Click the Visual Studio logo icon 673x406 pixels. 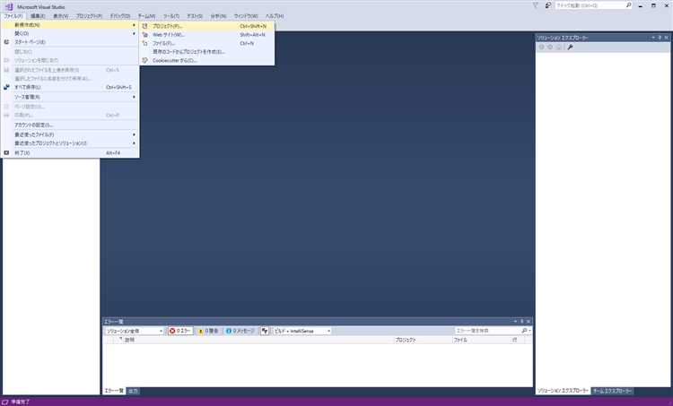coord(9,7)
